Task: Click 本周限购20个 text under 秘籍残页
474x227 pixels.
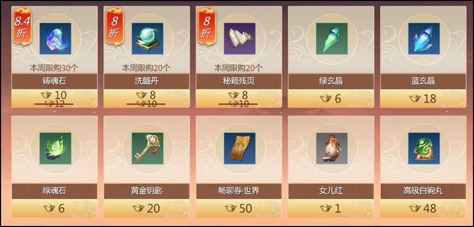Action: click(x=239, y=68)
